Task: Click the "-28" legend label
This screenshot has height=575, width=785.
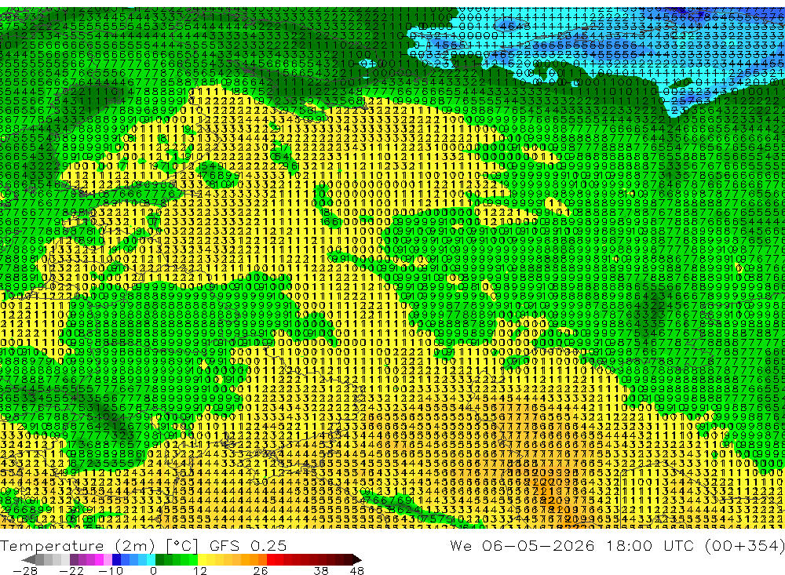Action: [x=25, y=571]
